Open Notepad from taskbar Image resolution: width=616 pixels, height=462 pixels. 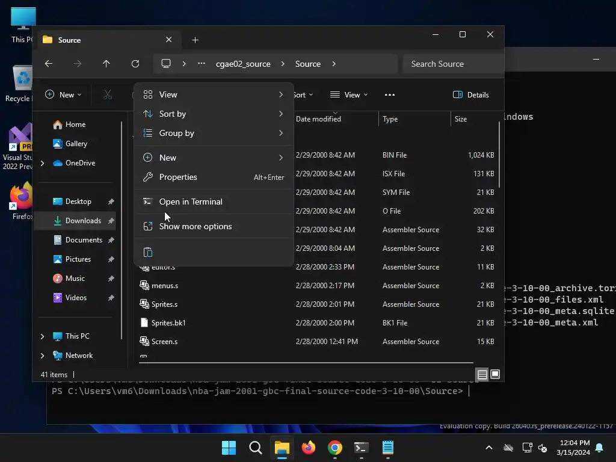388,448
